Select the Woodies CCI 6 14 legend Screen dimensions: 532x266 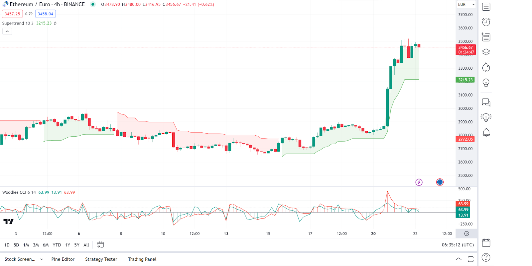(x=19, y=192)
